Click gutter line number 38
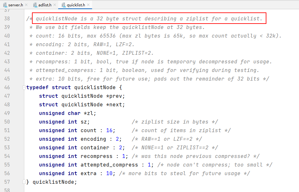The height and width of the screenshot is (192, 299). [x=6, y=19]
